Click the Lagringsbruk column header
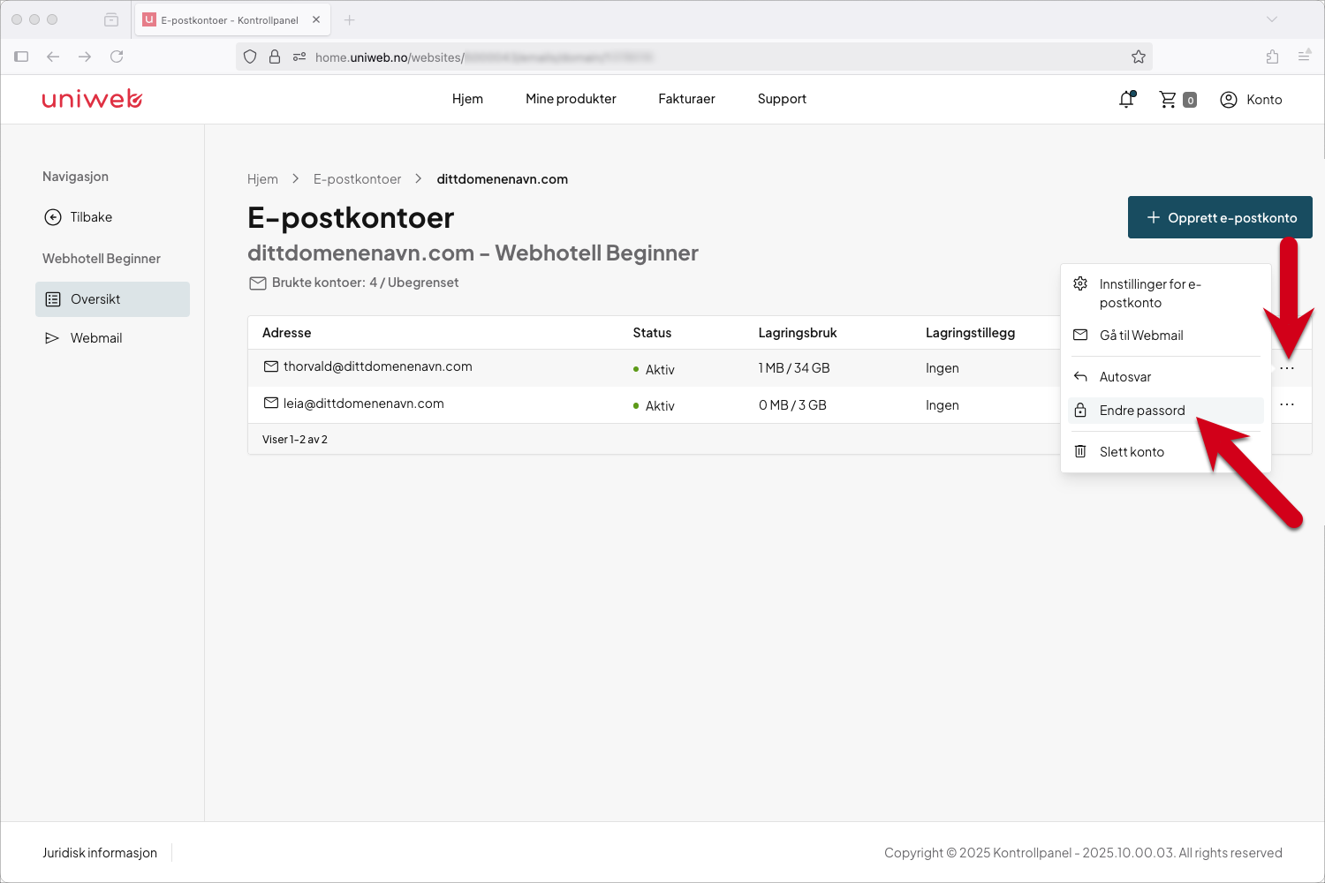Image resolution: width=1325 pixels, height=883 pixels. [798, 333]
